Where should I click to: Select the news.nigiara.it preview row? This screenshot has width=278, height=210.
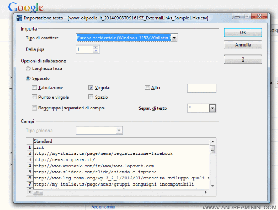pos(121,159)
